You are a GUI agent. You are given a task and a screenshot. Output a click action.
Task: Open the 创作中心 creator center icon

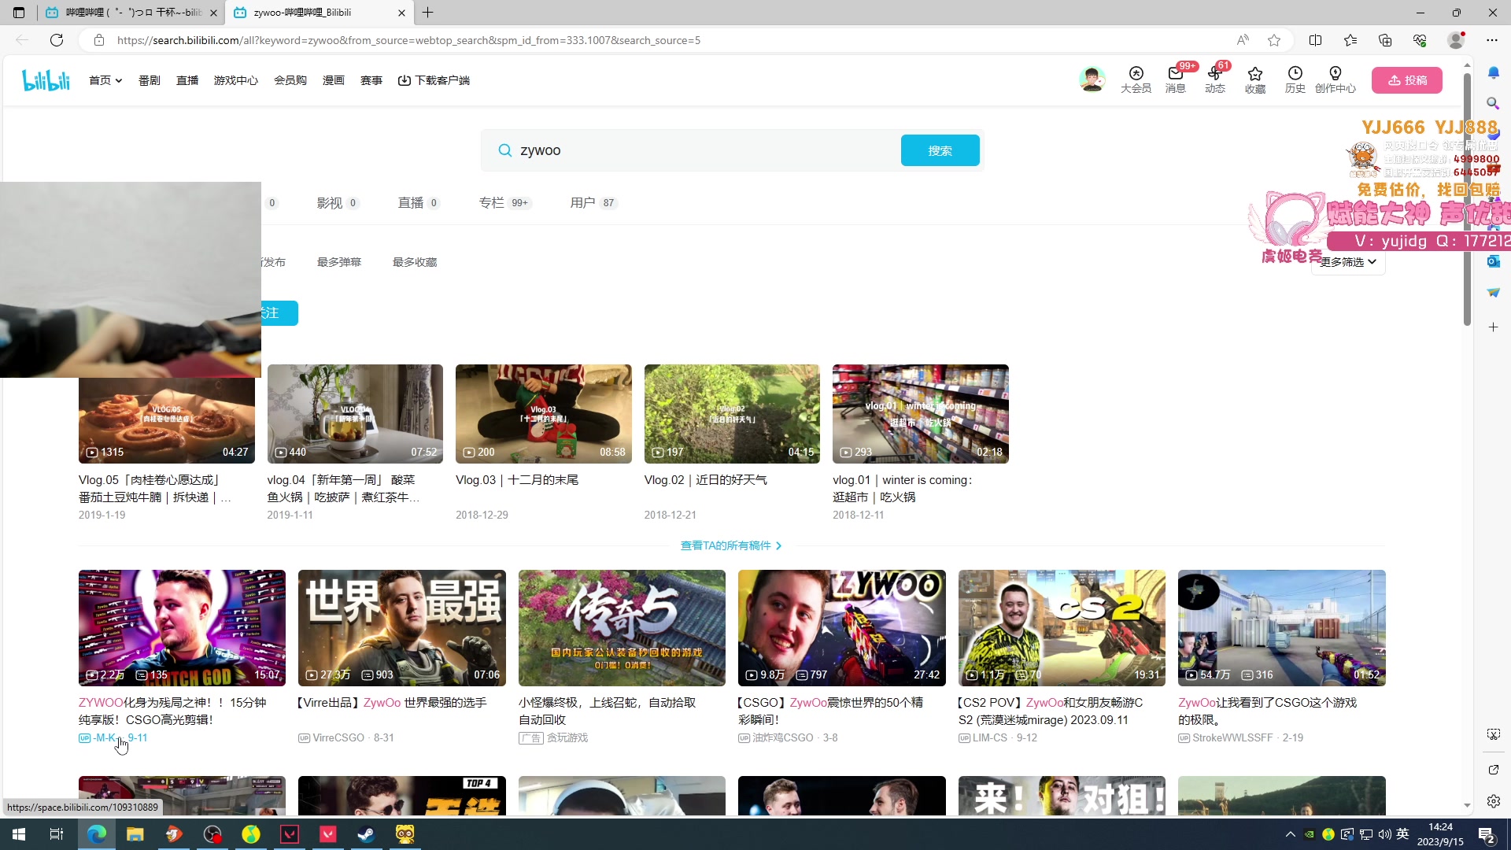click(1335, 79)
